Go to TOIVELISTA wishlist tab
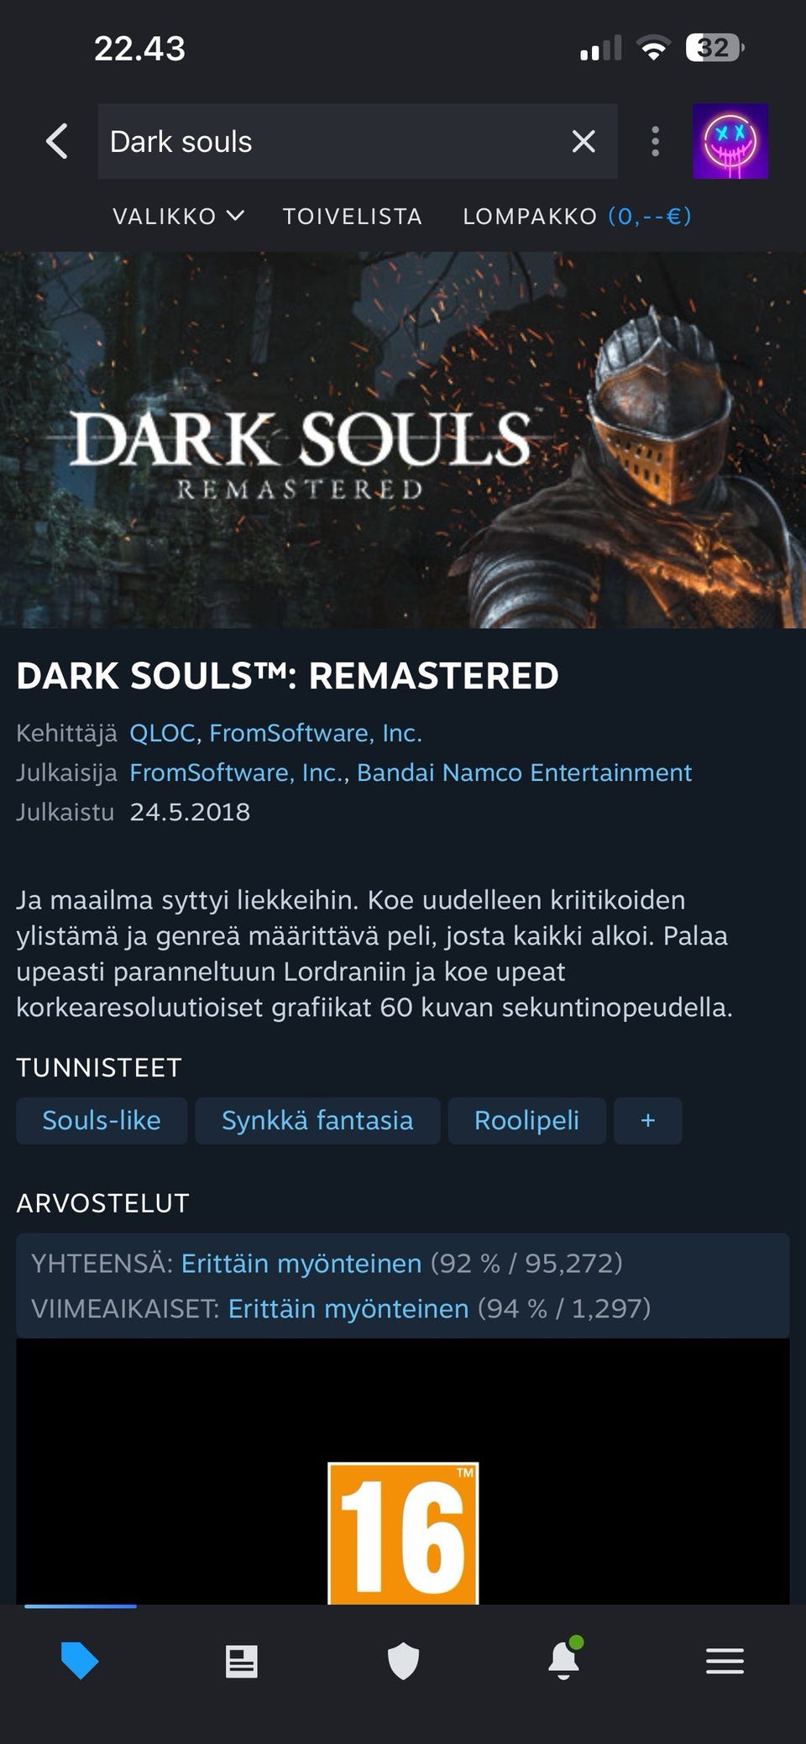Viewport: 806px width, 1744px height. [353, 217]
